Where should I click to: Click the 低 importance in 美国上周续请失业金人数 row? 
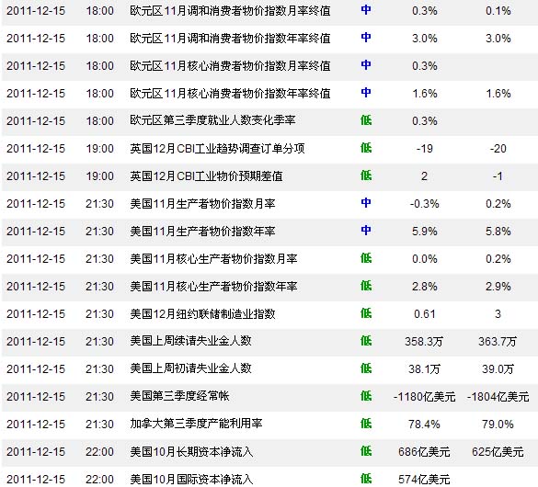366,341
